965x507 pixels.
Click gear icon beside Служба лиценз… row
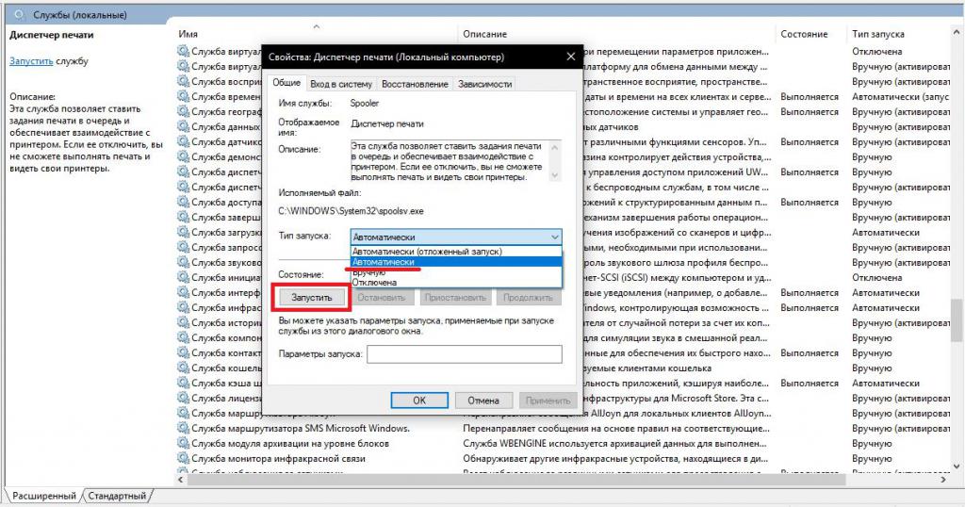(x=184, y=398)
